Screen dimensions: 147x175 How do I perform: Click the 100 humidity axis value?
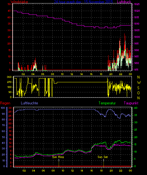3,108
